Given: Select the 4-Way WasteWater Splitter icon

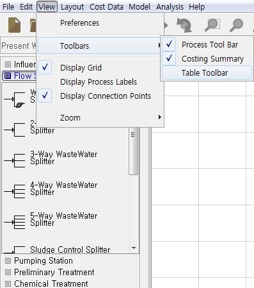Looking at the screenshot, I should [15, 191].
